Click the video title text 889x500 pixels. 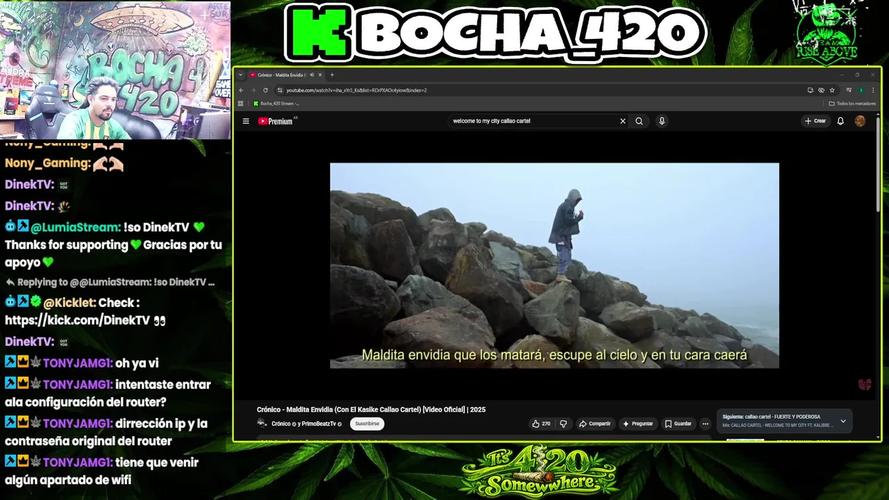click(371, 410)
